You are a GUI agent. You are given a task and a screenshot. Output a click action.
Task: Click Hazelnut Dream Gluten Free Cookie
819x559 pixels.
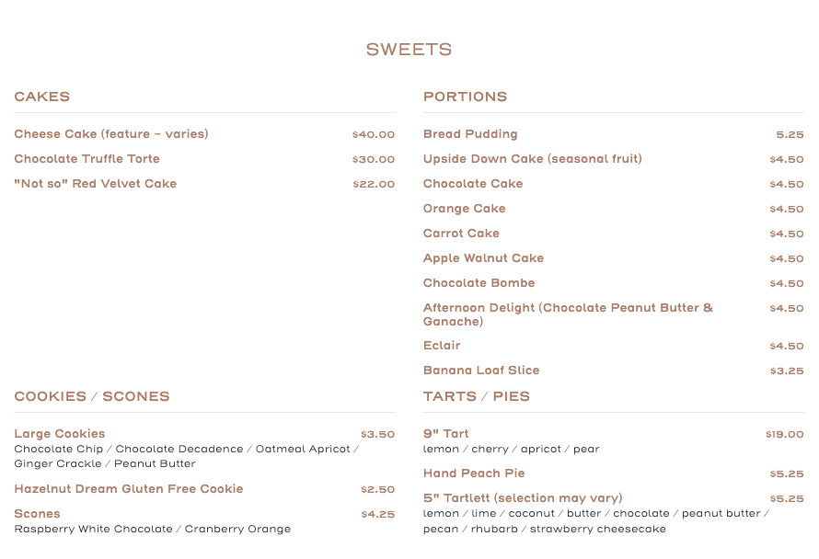[x=129, y=489]
